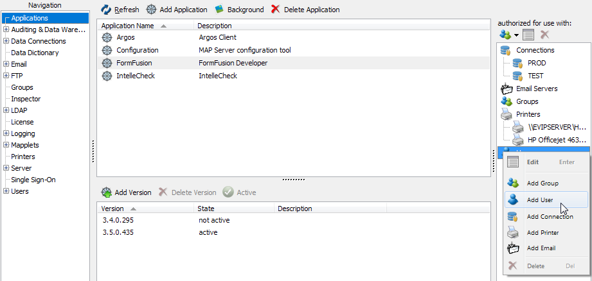Click the Connections database icon in tree
Screen dimensions: 592x281
coord(506,50)
